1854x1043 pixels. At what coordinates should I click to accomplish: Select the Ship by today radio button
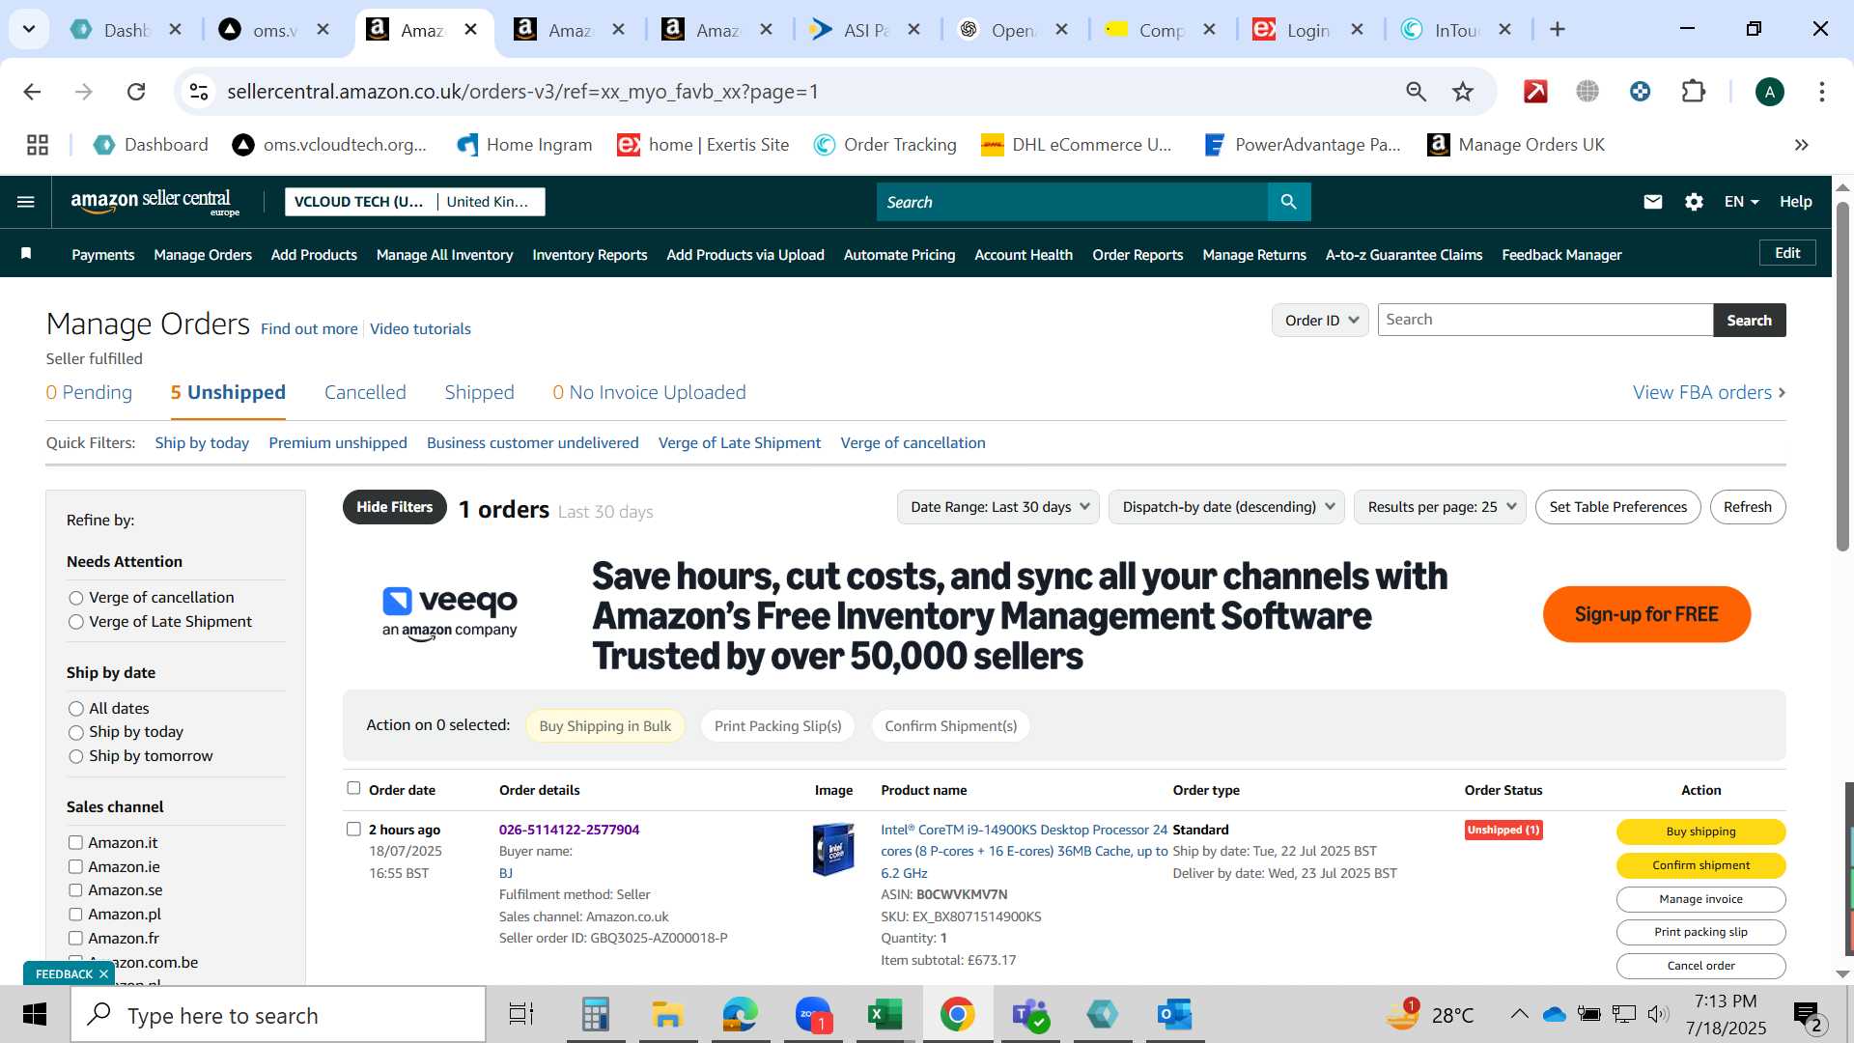pyautogui.click(x=76, y=733)
